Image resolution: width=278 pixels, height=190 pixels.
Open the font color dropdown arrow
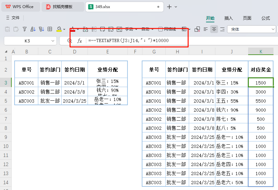78,29
